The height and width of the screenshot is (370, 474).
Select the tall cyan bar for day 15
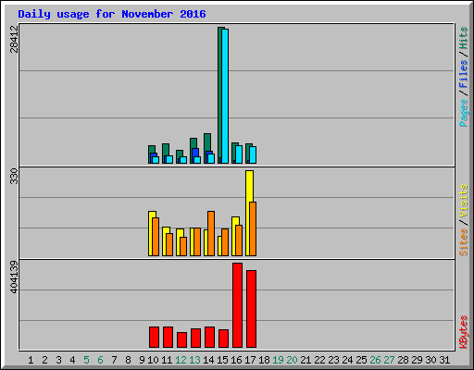pos(225,96)
